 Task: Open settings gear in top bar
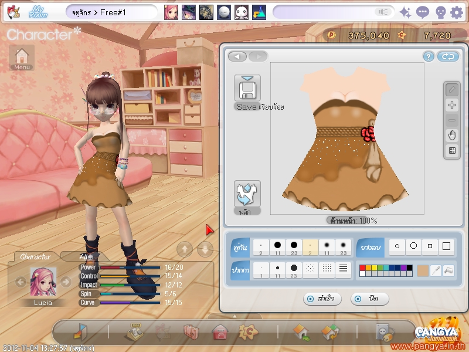coord(457,12)
